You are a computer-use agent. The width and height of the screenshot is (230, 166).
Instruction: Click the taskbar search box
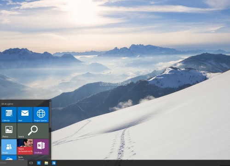tap(13, 163)
